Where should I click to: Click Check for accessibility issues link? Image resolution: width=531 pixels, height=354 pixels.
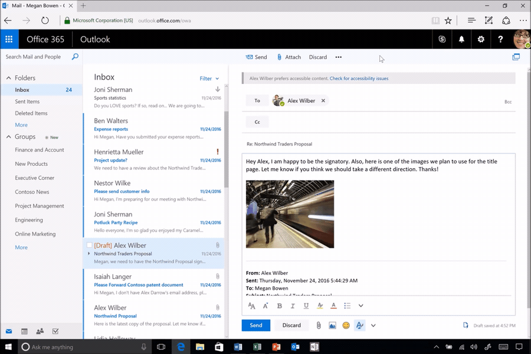359,78
